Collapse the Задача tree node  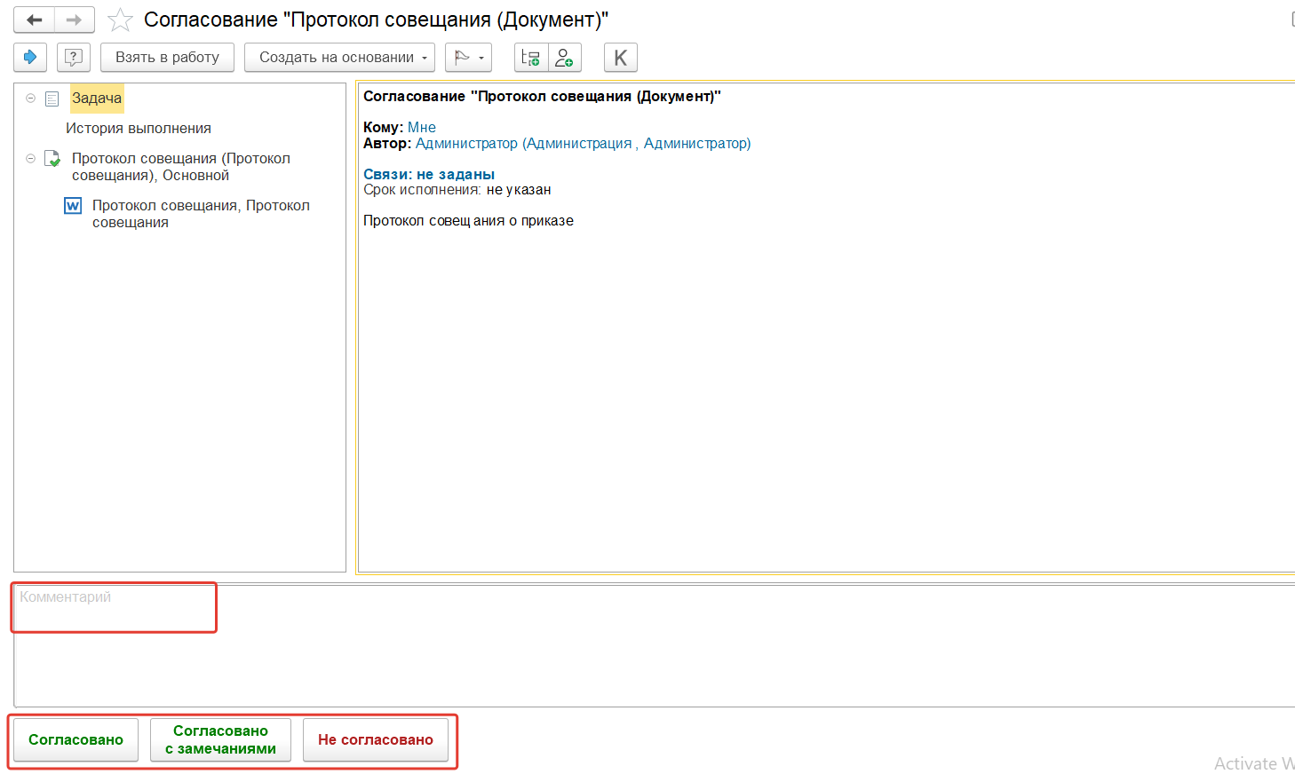(x=30, y=99)
